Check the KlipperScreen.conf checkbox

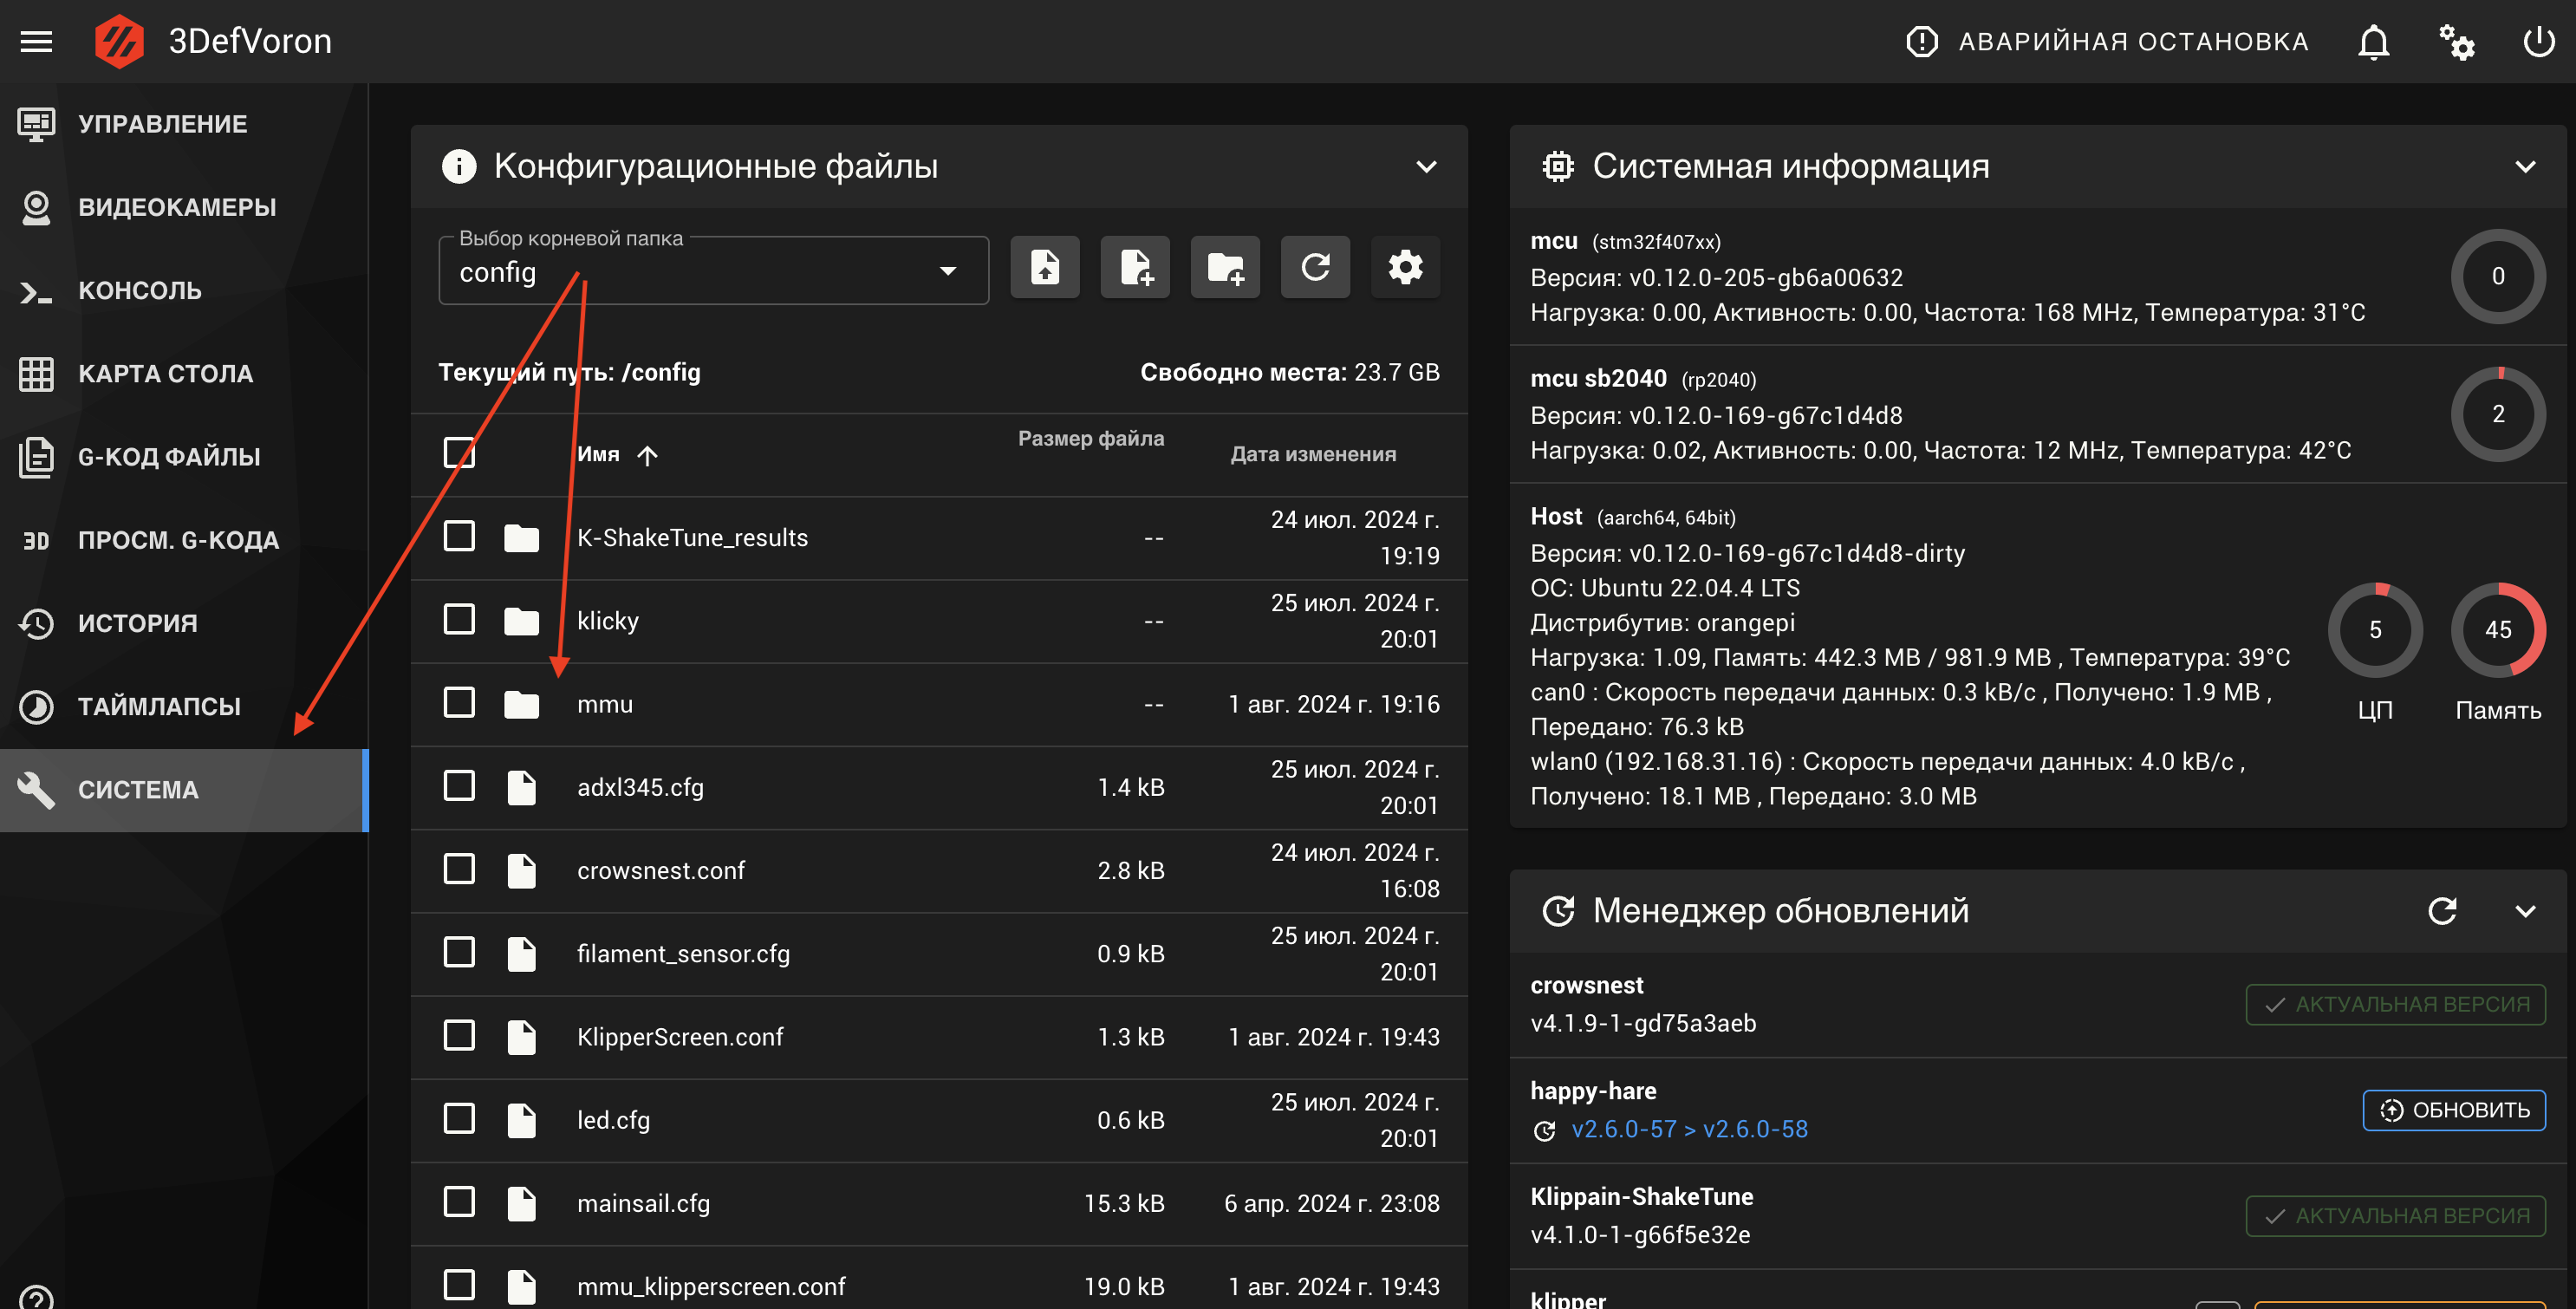(x=459, y=1035)
